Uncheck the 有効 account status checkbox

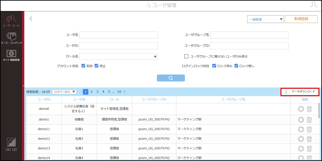[83, 66]
